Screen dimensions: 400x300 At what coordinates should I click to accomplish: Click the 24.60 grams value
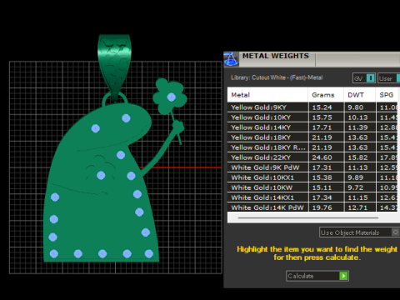coord(322,157)
